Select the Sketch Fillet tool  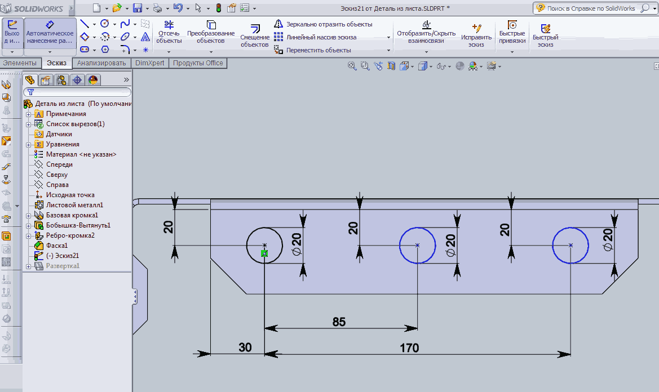125,50
